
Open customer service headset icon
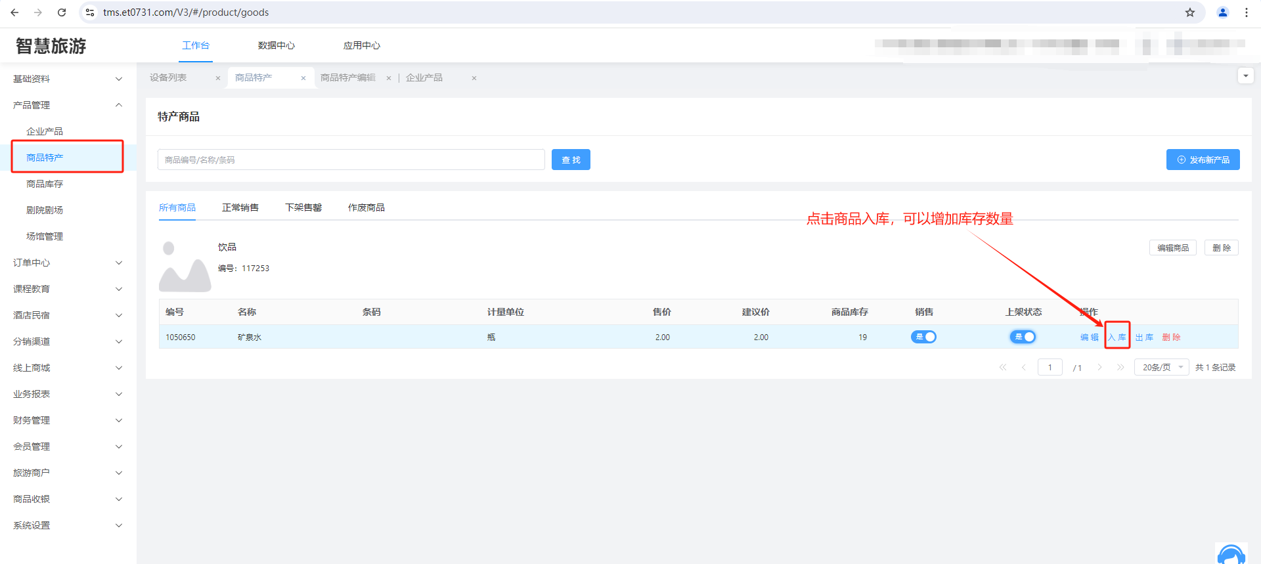pos(1231,553)
